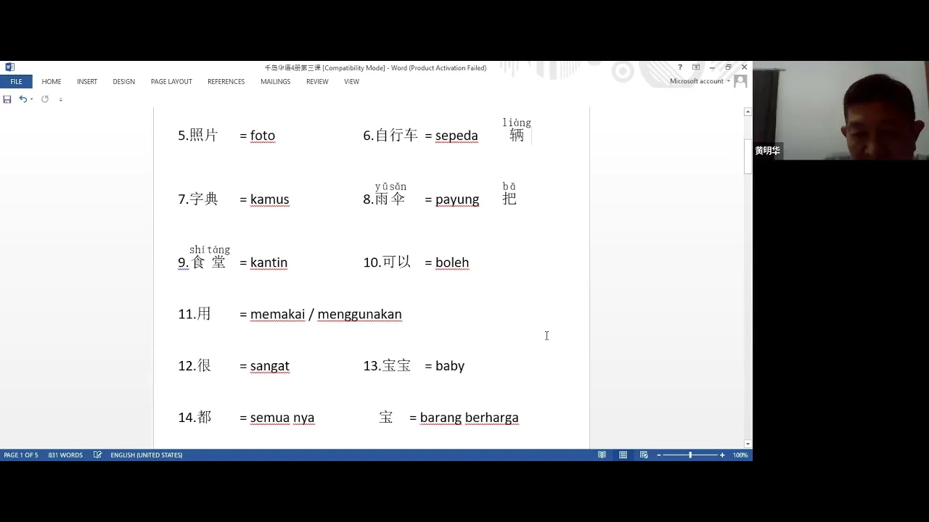
Task: Change language via ENGLISH (UNITED STATES)
Action: [x=147, y=455]
